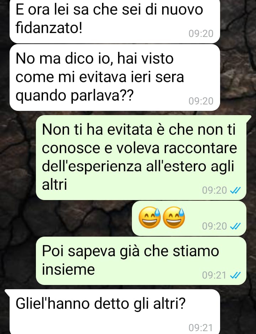Select the "No ma dico io, hai visto" message bubble
The height and width of the screenshot is (334, 256).
[115, 77]
